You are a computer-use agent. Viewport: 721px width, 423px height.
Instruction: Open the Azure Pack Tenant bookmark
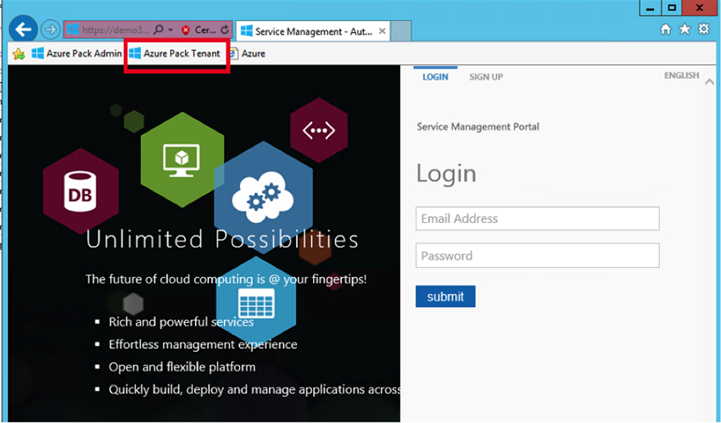pyautogui.click(x=175, y=53)
